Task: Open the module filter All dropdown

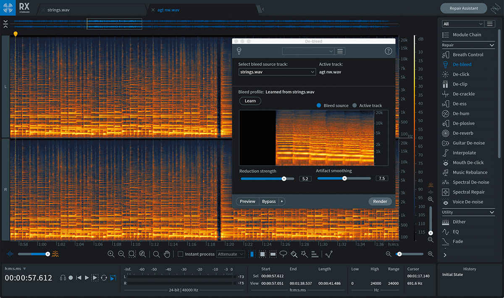Action: [463, 24]
